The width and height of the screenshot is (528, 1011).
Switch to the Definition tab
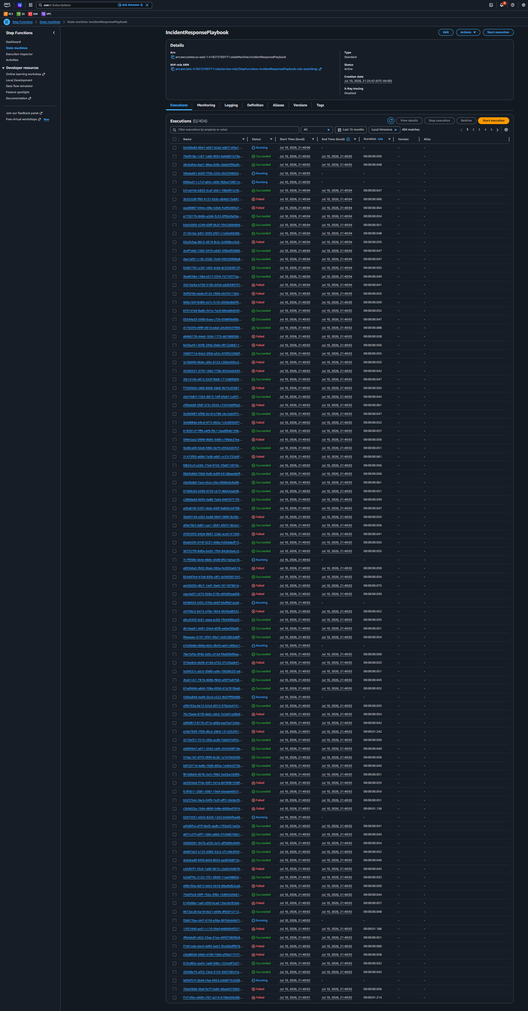click(x=255, y=105)
